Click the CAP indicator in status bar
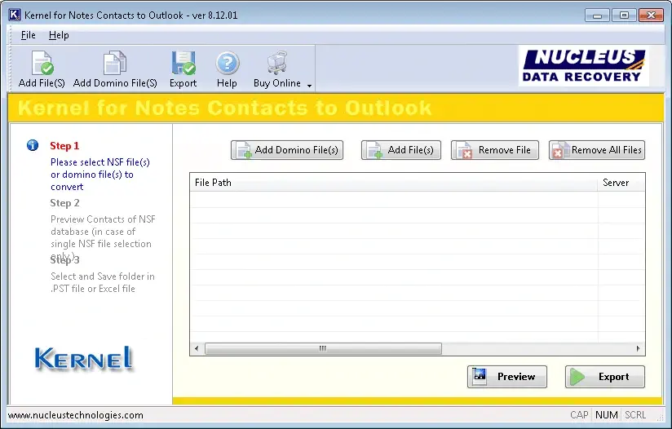Image resolution: width=672 pixels, height=429 pixels. pos(579,415)
